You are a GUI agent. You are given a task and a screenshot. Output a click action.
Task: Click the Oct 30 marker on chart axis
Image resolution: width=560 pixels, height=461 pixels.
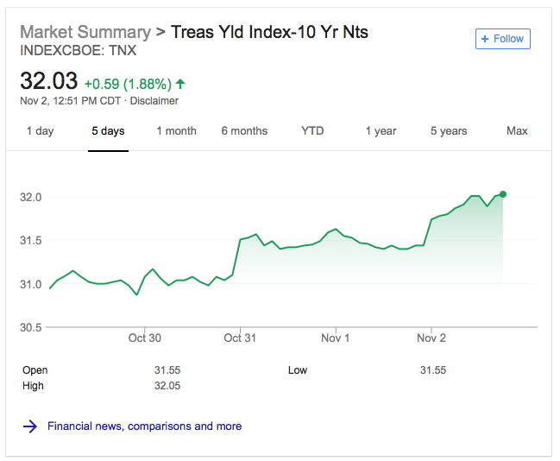tap(145, 338)
